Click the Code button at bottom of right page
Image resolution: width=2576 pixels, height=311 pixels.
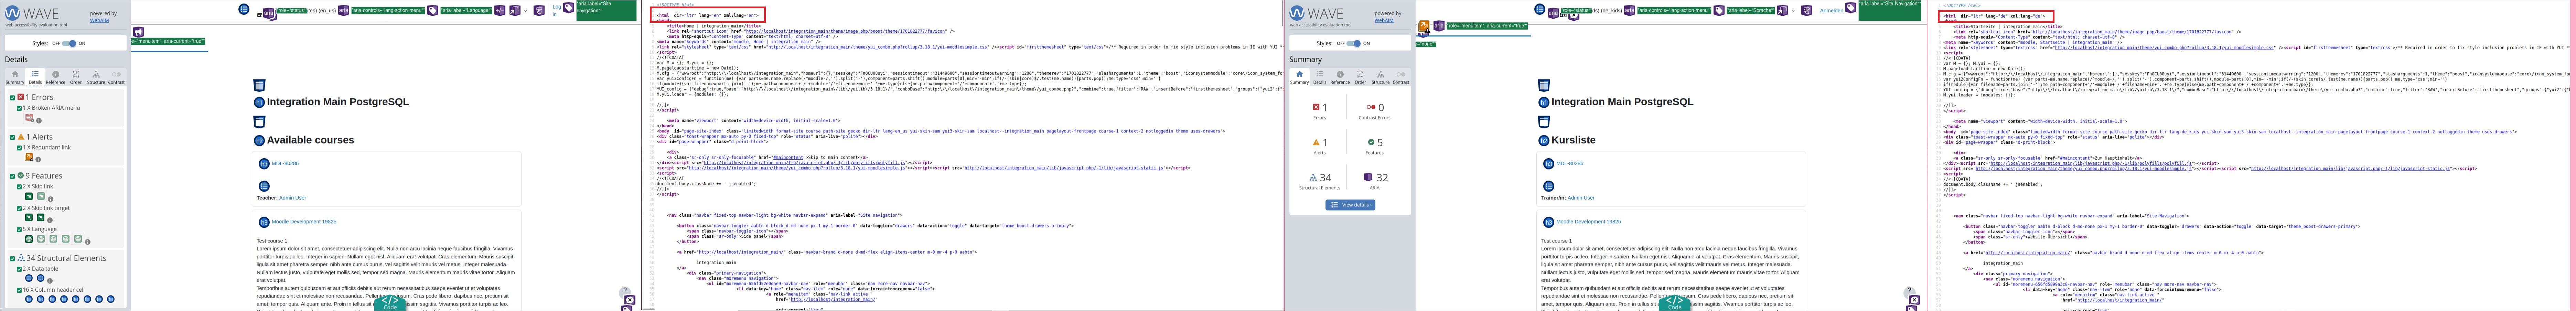(1674, 303)
